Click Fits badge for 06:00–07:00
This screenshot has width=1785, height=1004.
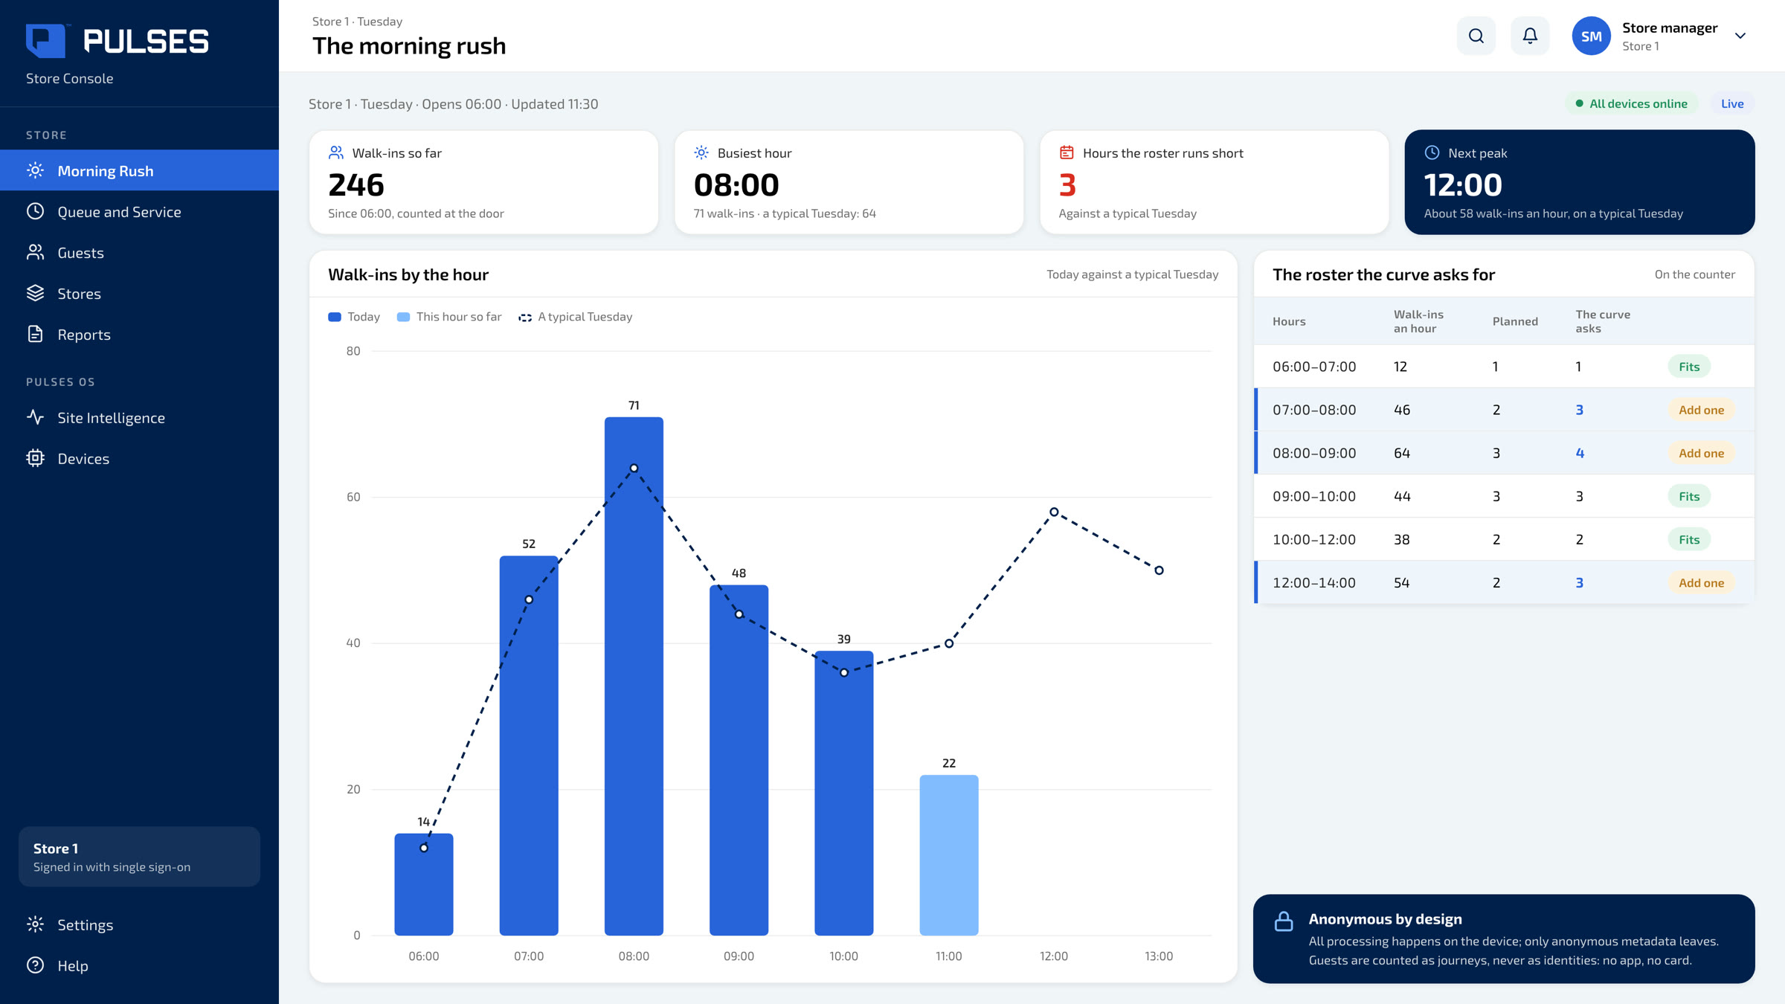tap(1689, 367)
